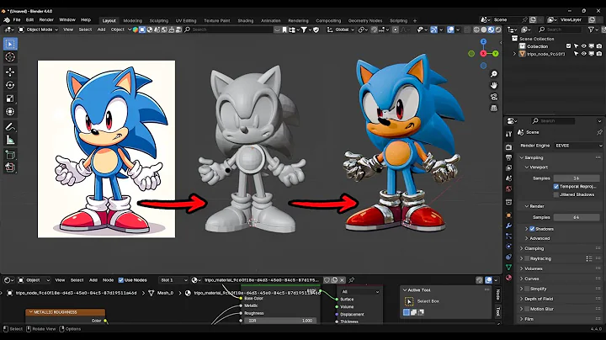Toggle Collection exclude checkbox in outliner
This screenshot has width=606, height=340.
[x=568, y=46]
